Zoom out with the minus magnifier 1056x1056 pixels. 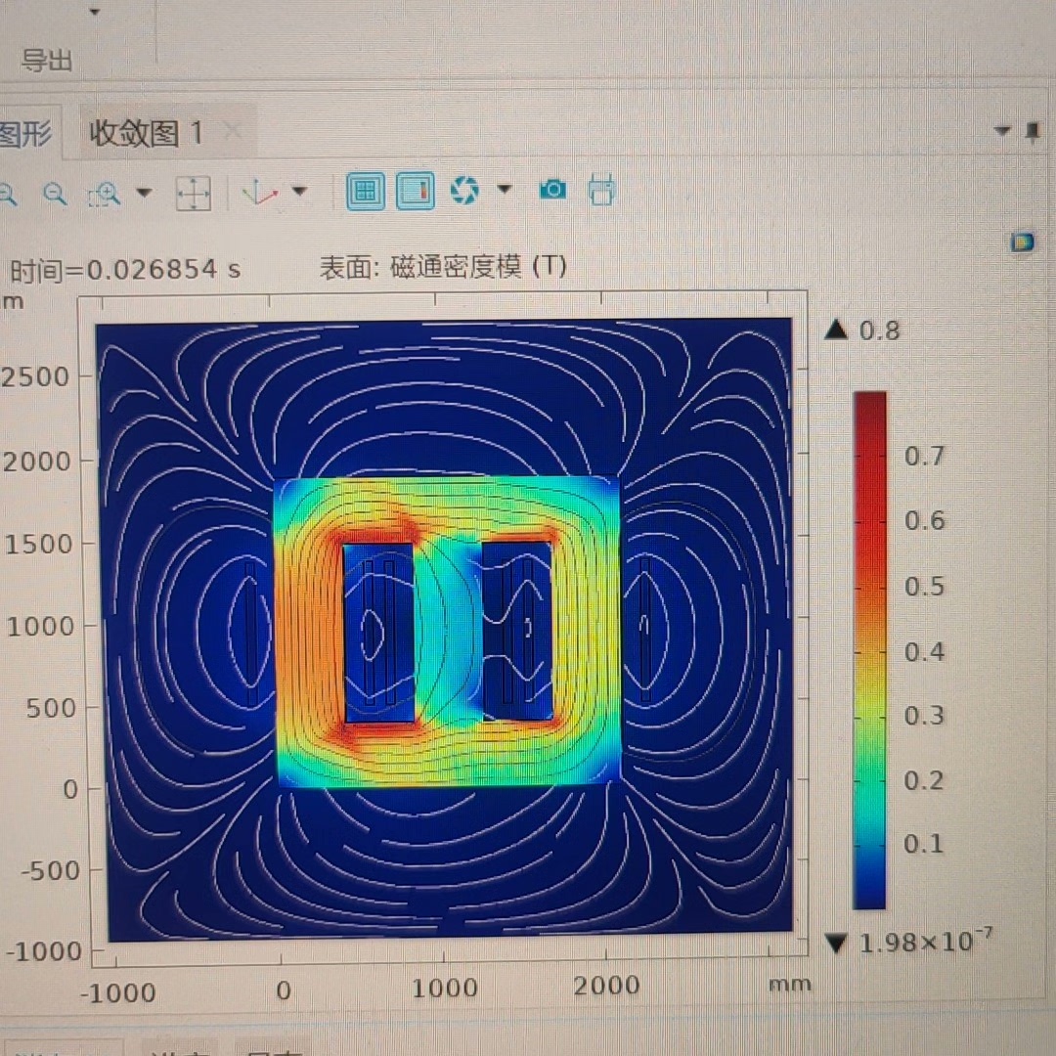(55, 195)
